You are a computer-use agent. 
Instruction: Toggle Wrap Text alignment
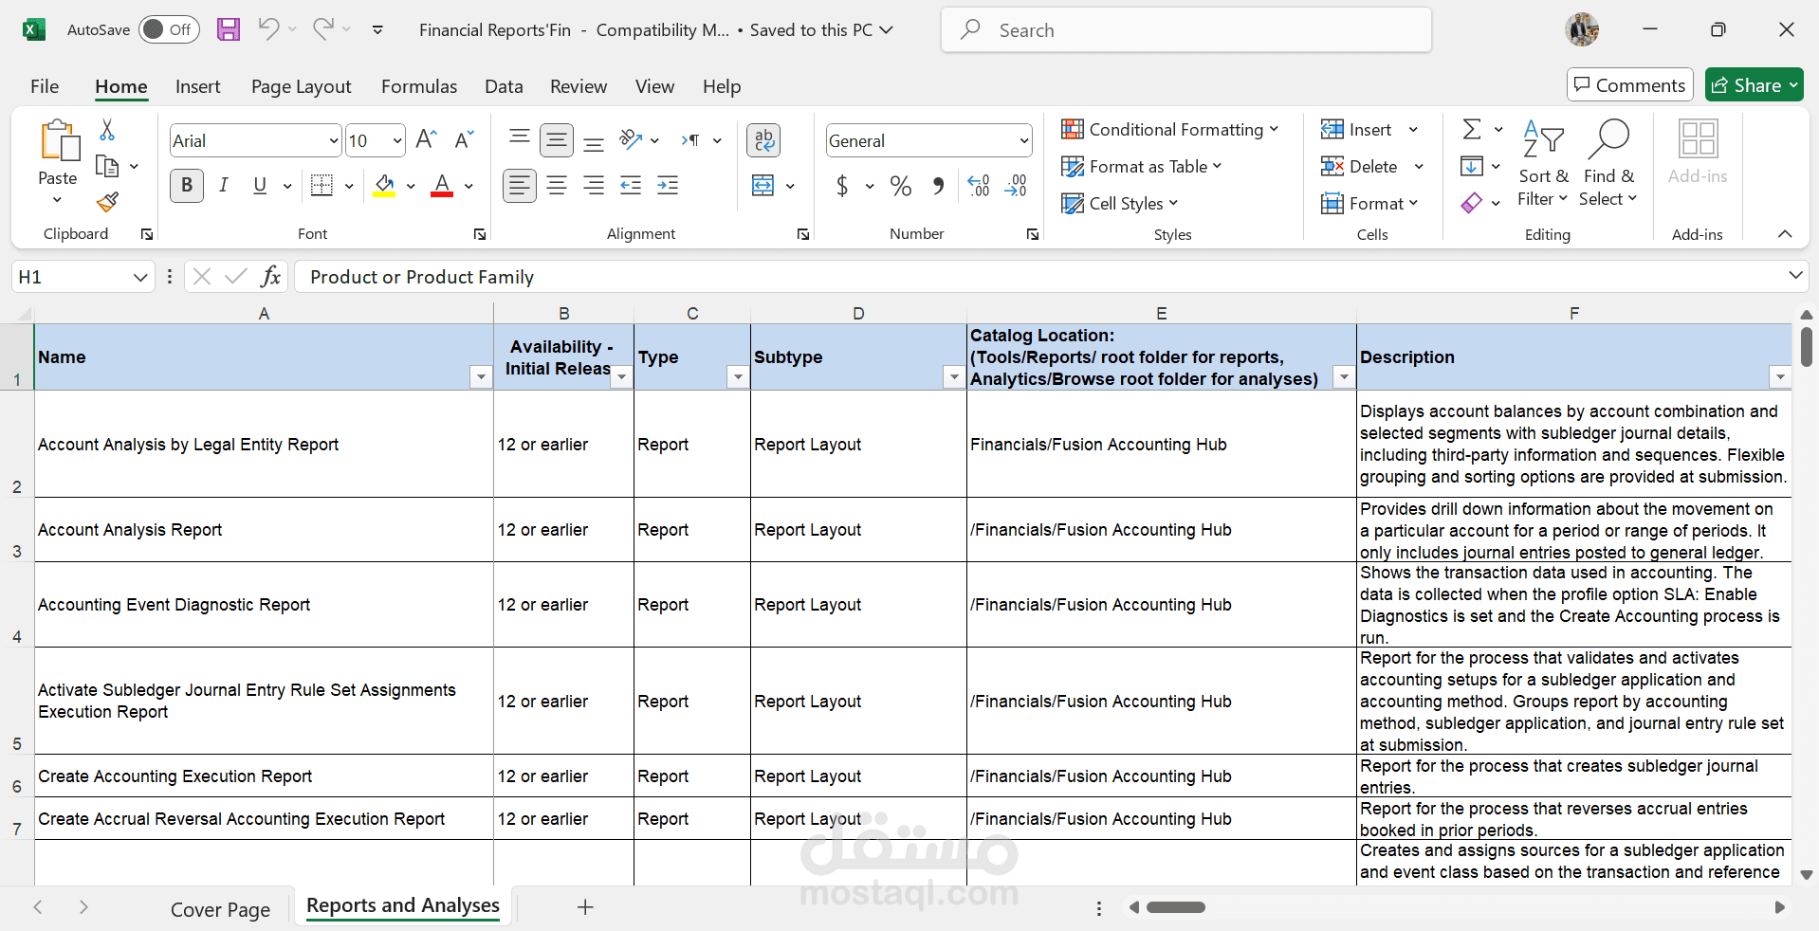(763, 139)
